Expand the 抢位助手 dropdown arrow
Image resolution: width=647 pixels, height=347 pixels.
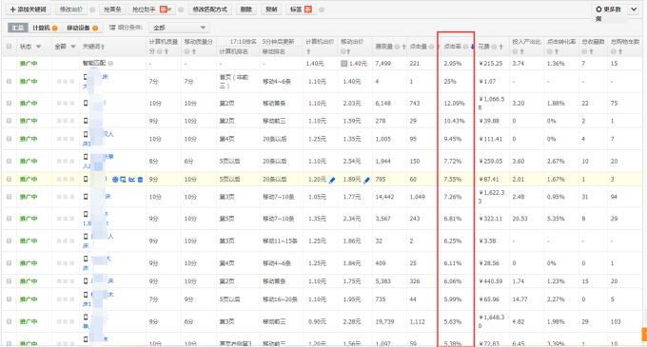click(169, 10)
